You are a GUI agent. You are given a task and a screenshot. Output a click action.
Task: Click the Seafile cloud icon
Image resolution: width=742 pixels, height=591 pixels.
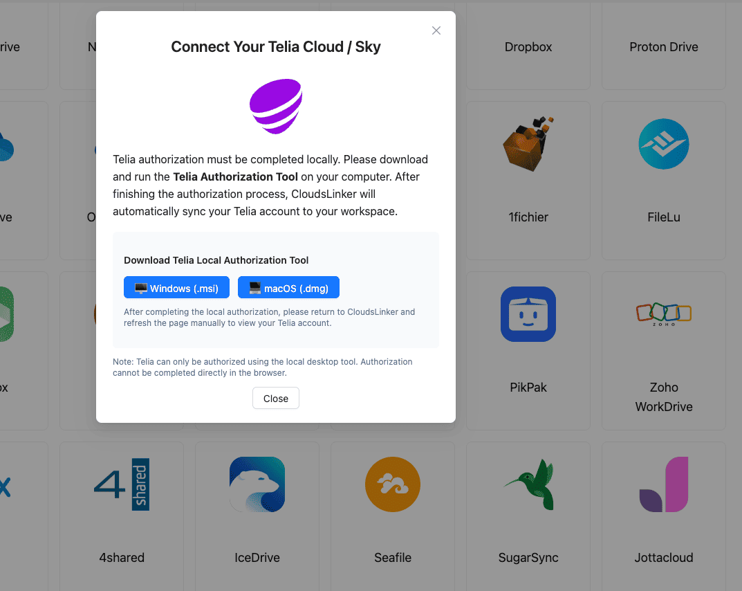point(392,484)
